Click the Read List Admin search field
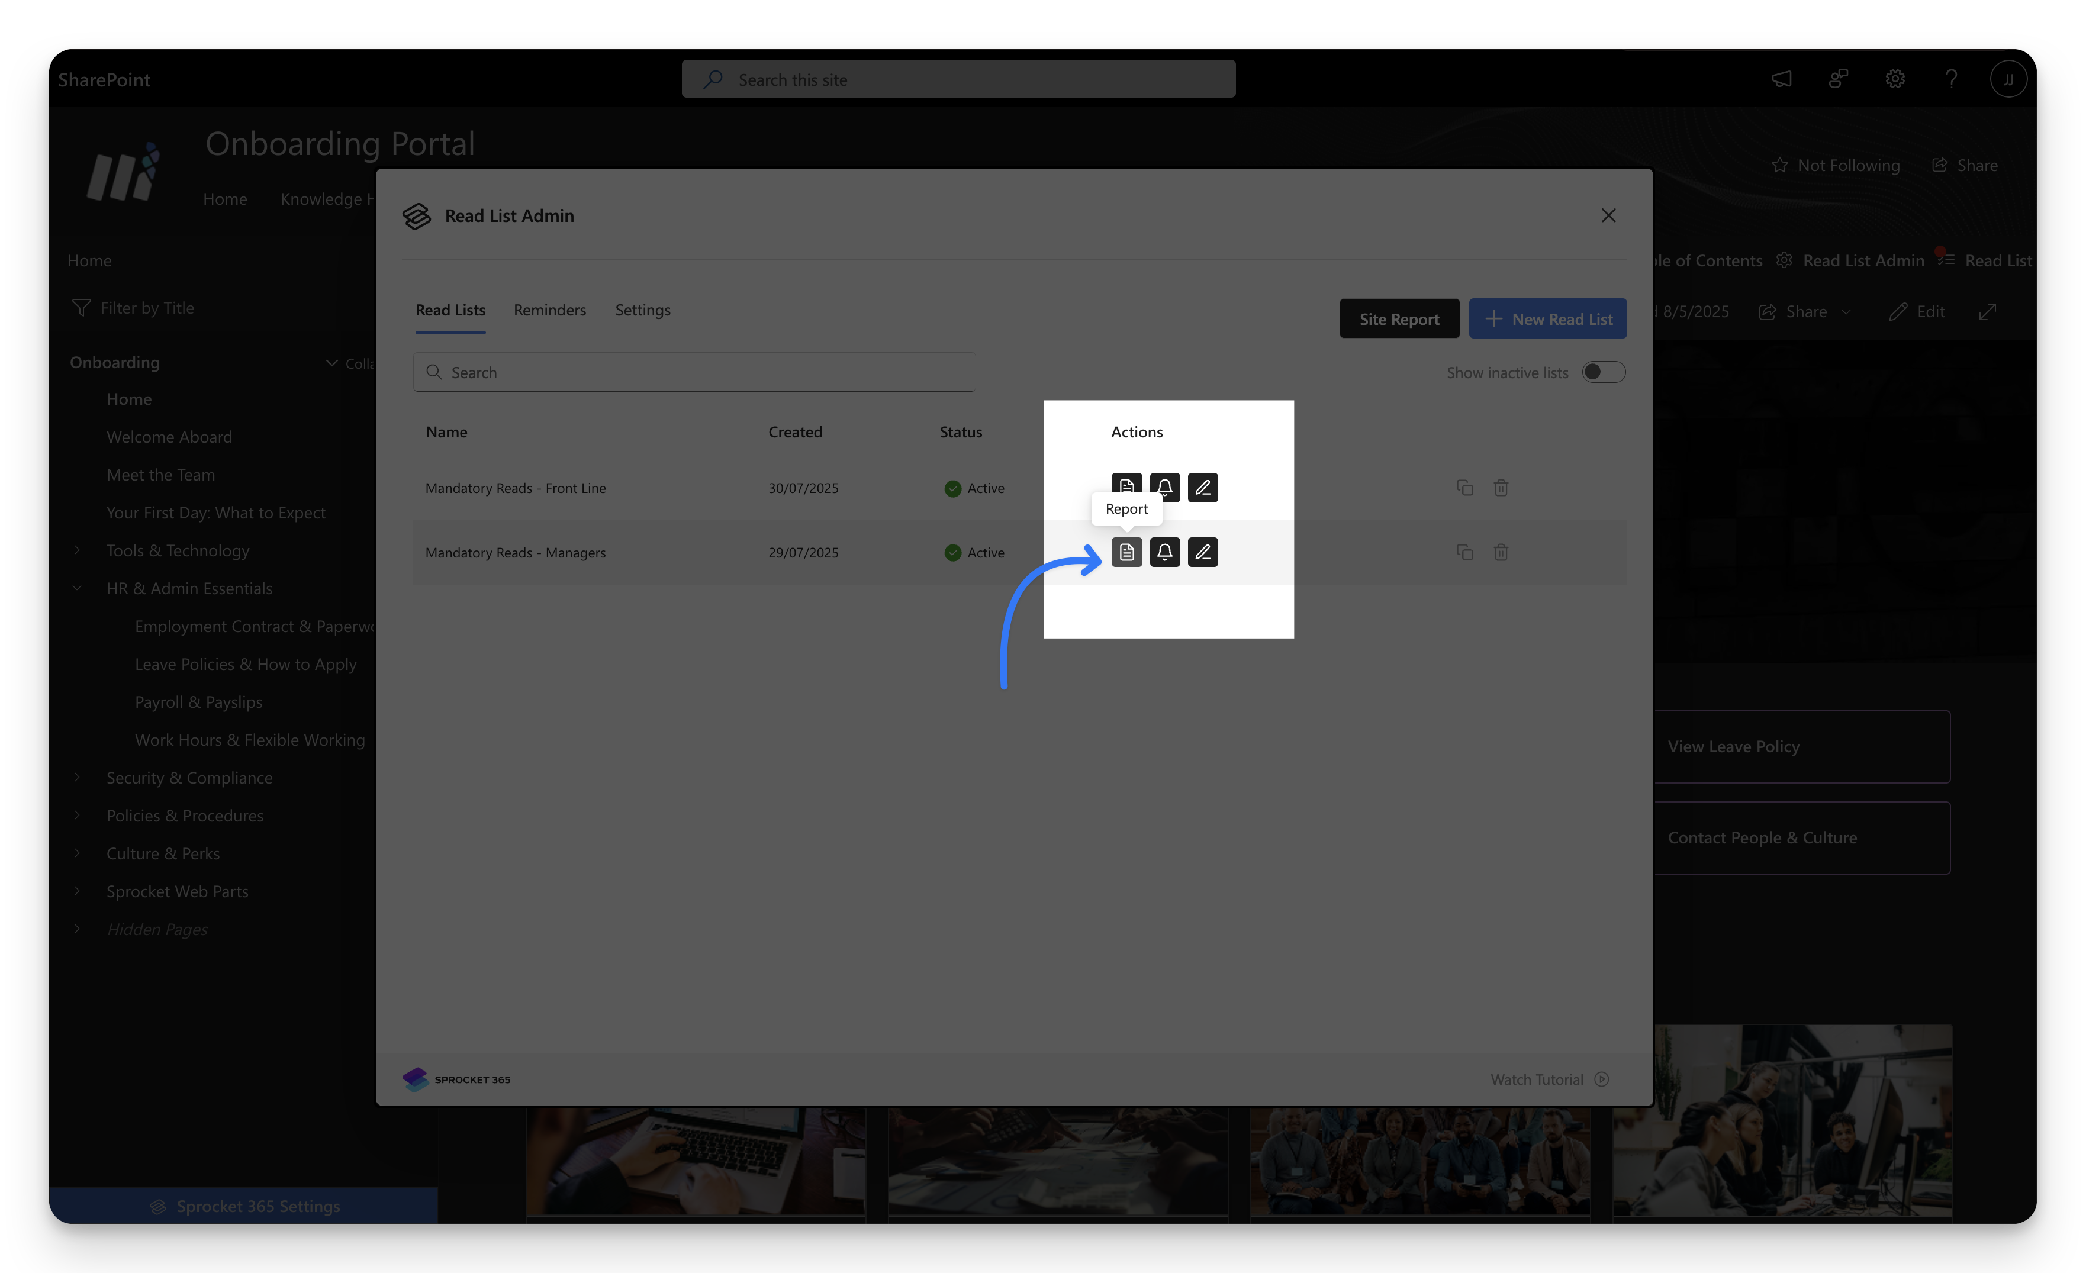Image resolution: width=2086 pixels, height=1273 pixels. 694,372
